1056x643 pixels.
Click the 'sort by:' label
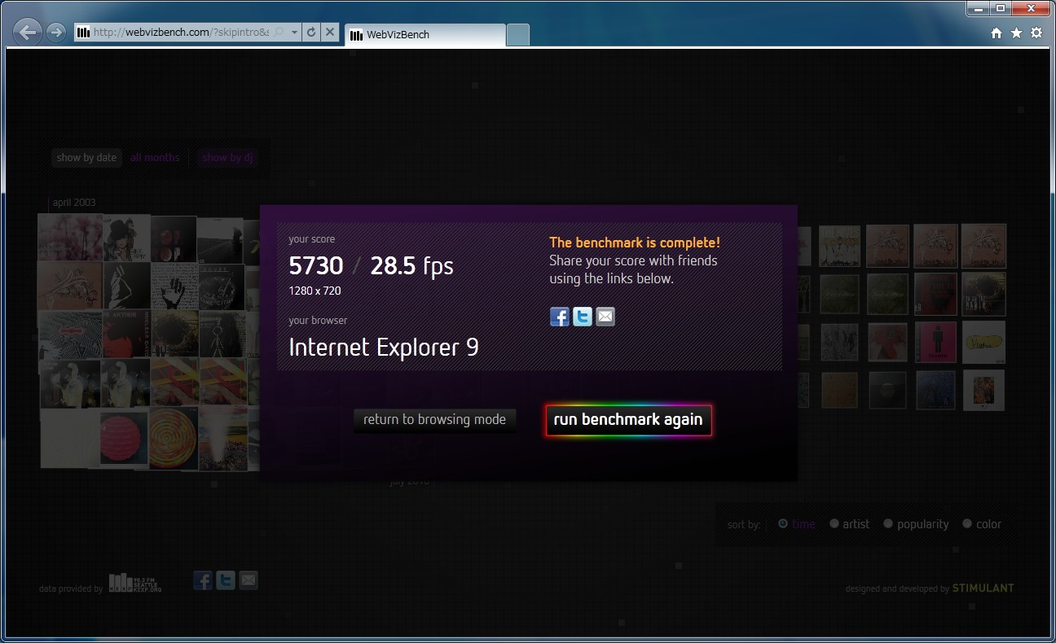click(744, 525)
